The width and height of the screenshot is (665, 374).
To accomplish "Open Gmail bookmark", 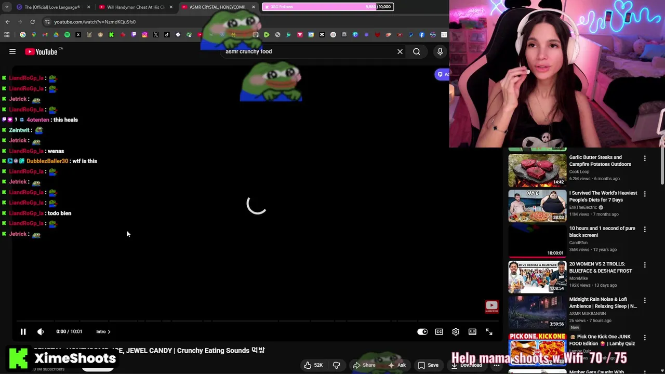I will pos(45,35).
